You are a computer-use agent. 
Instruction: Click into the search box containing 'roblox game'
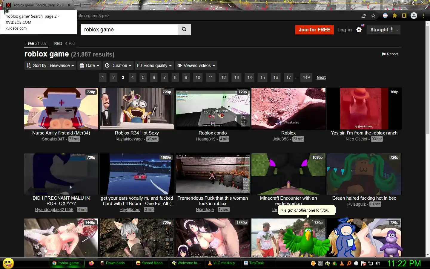[129, 29]
